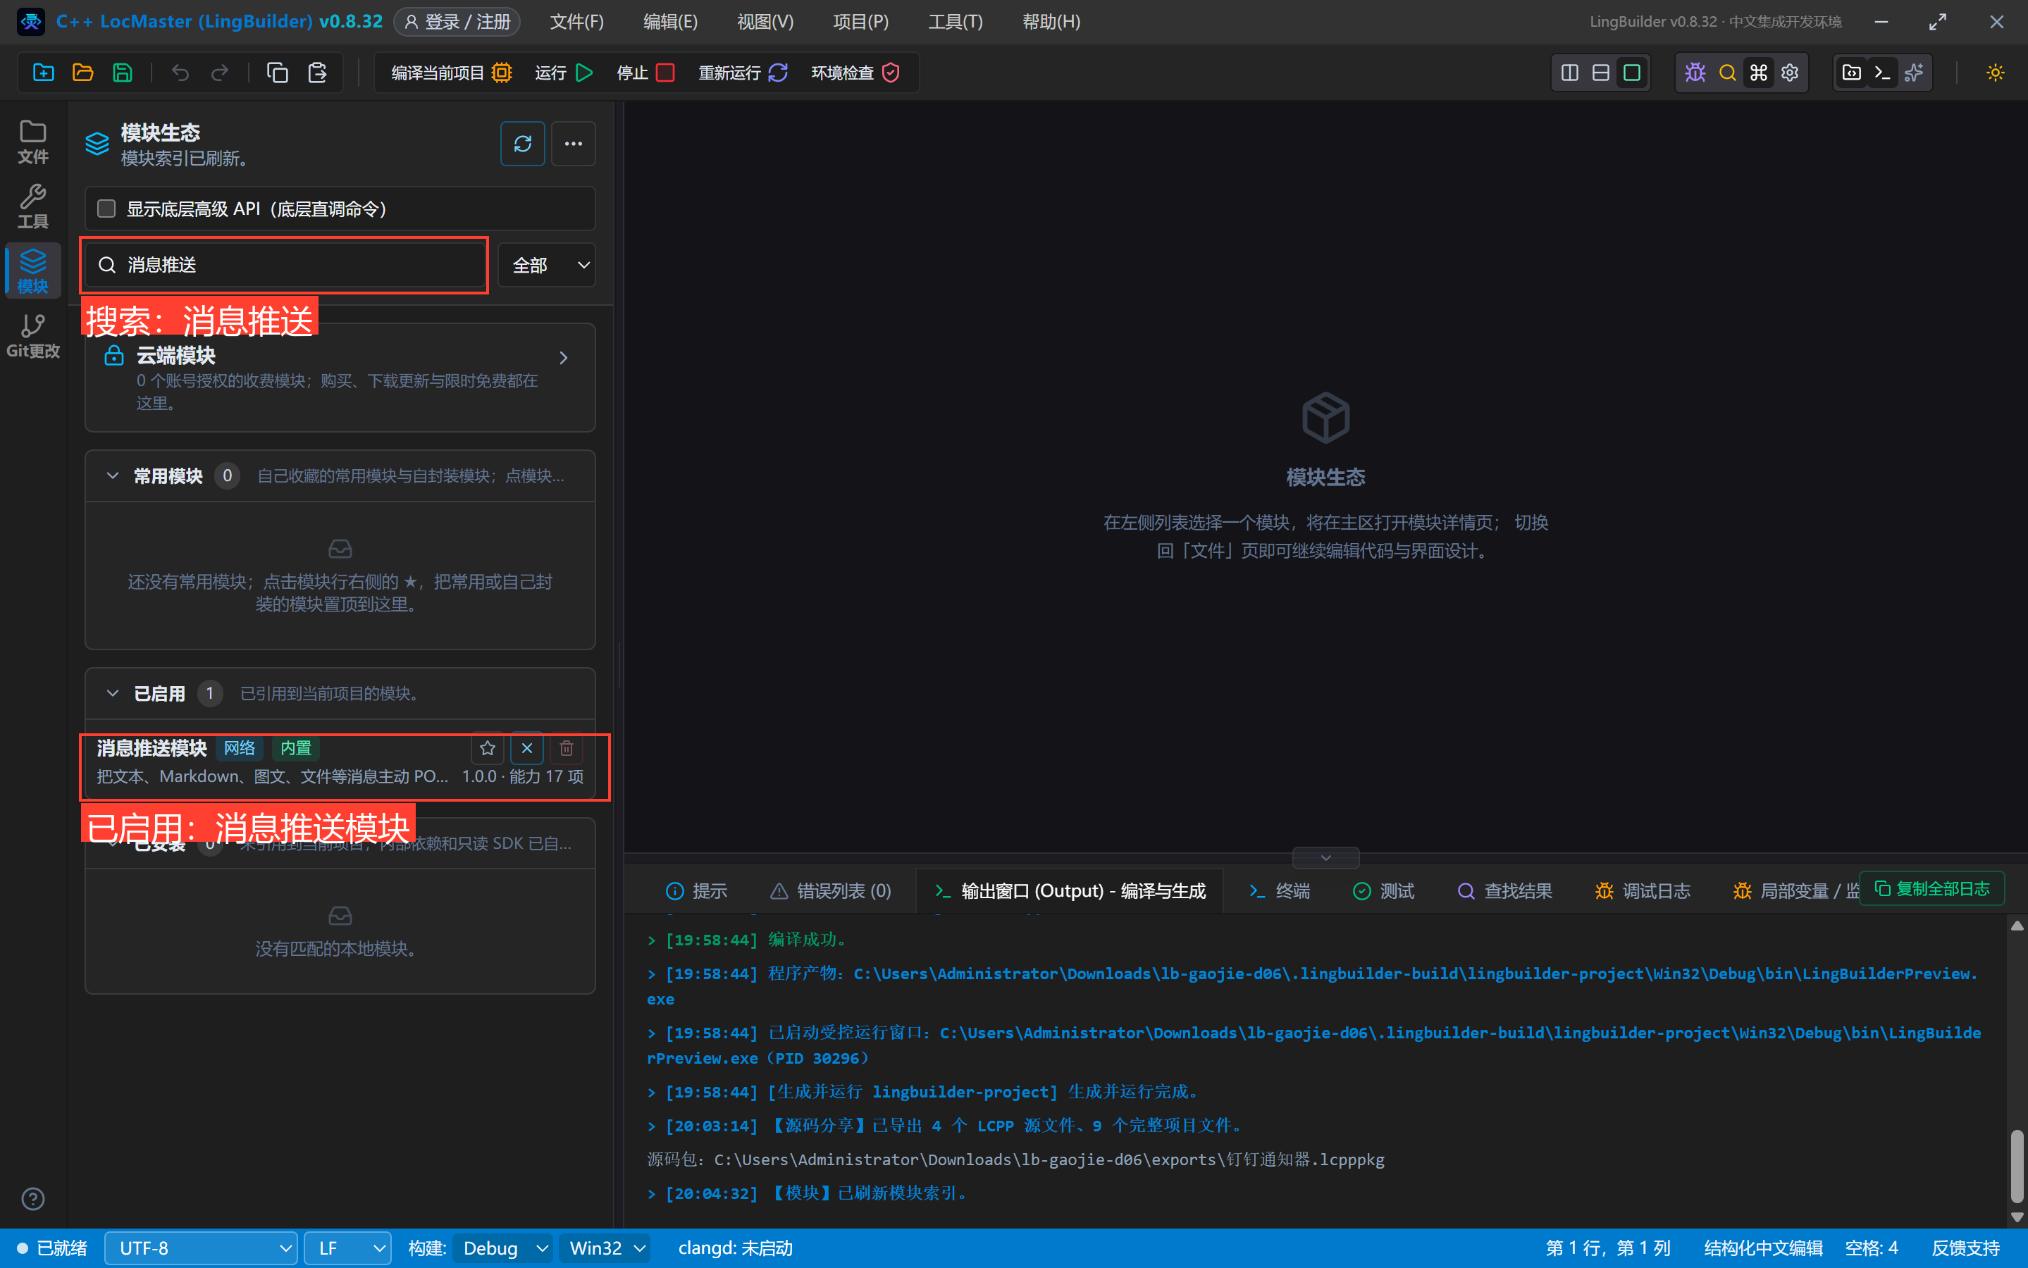The width and height of the screenshot is (2028, 1268).
Task: Open the 工具 sidebar panel
Action: point(32,206)
